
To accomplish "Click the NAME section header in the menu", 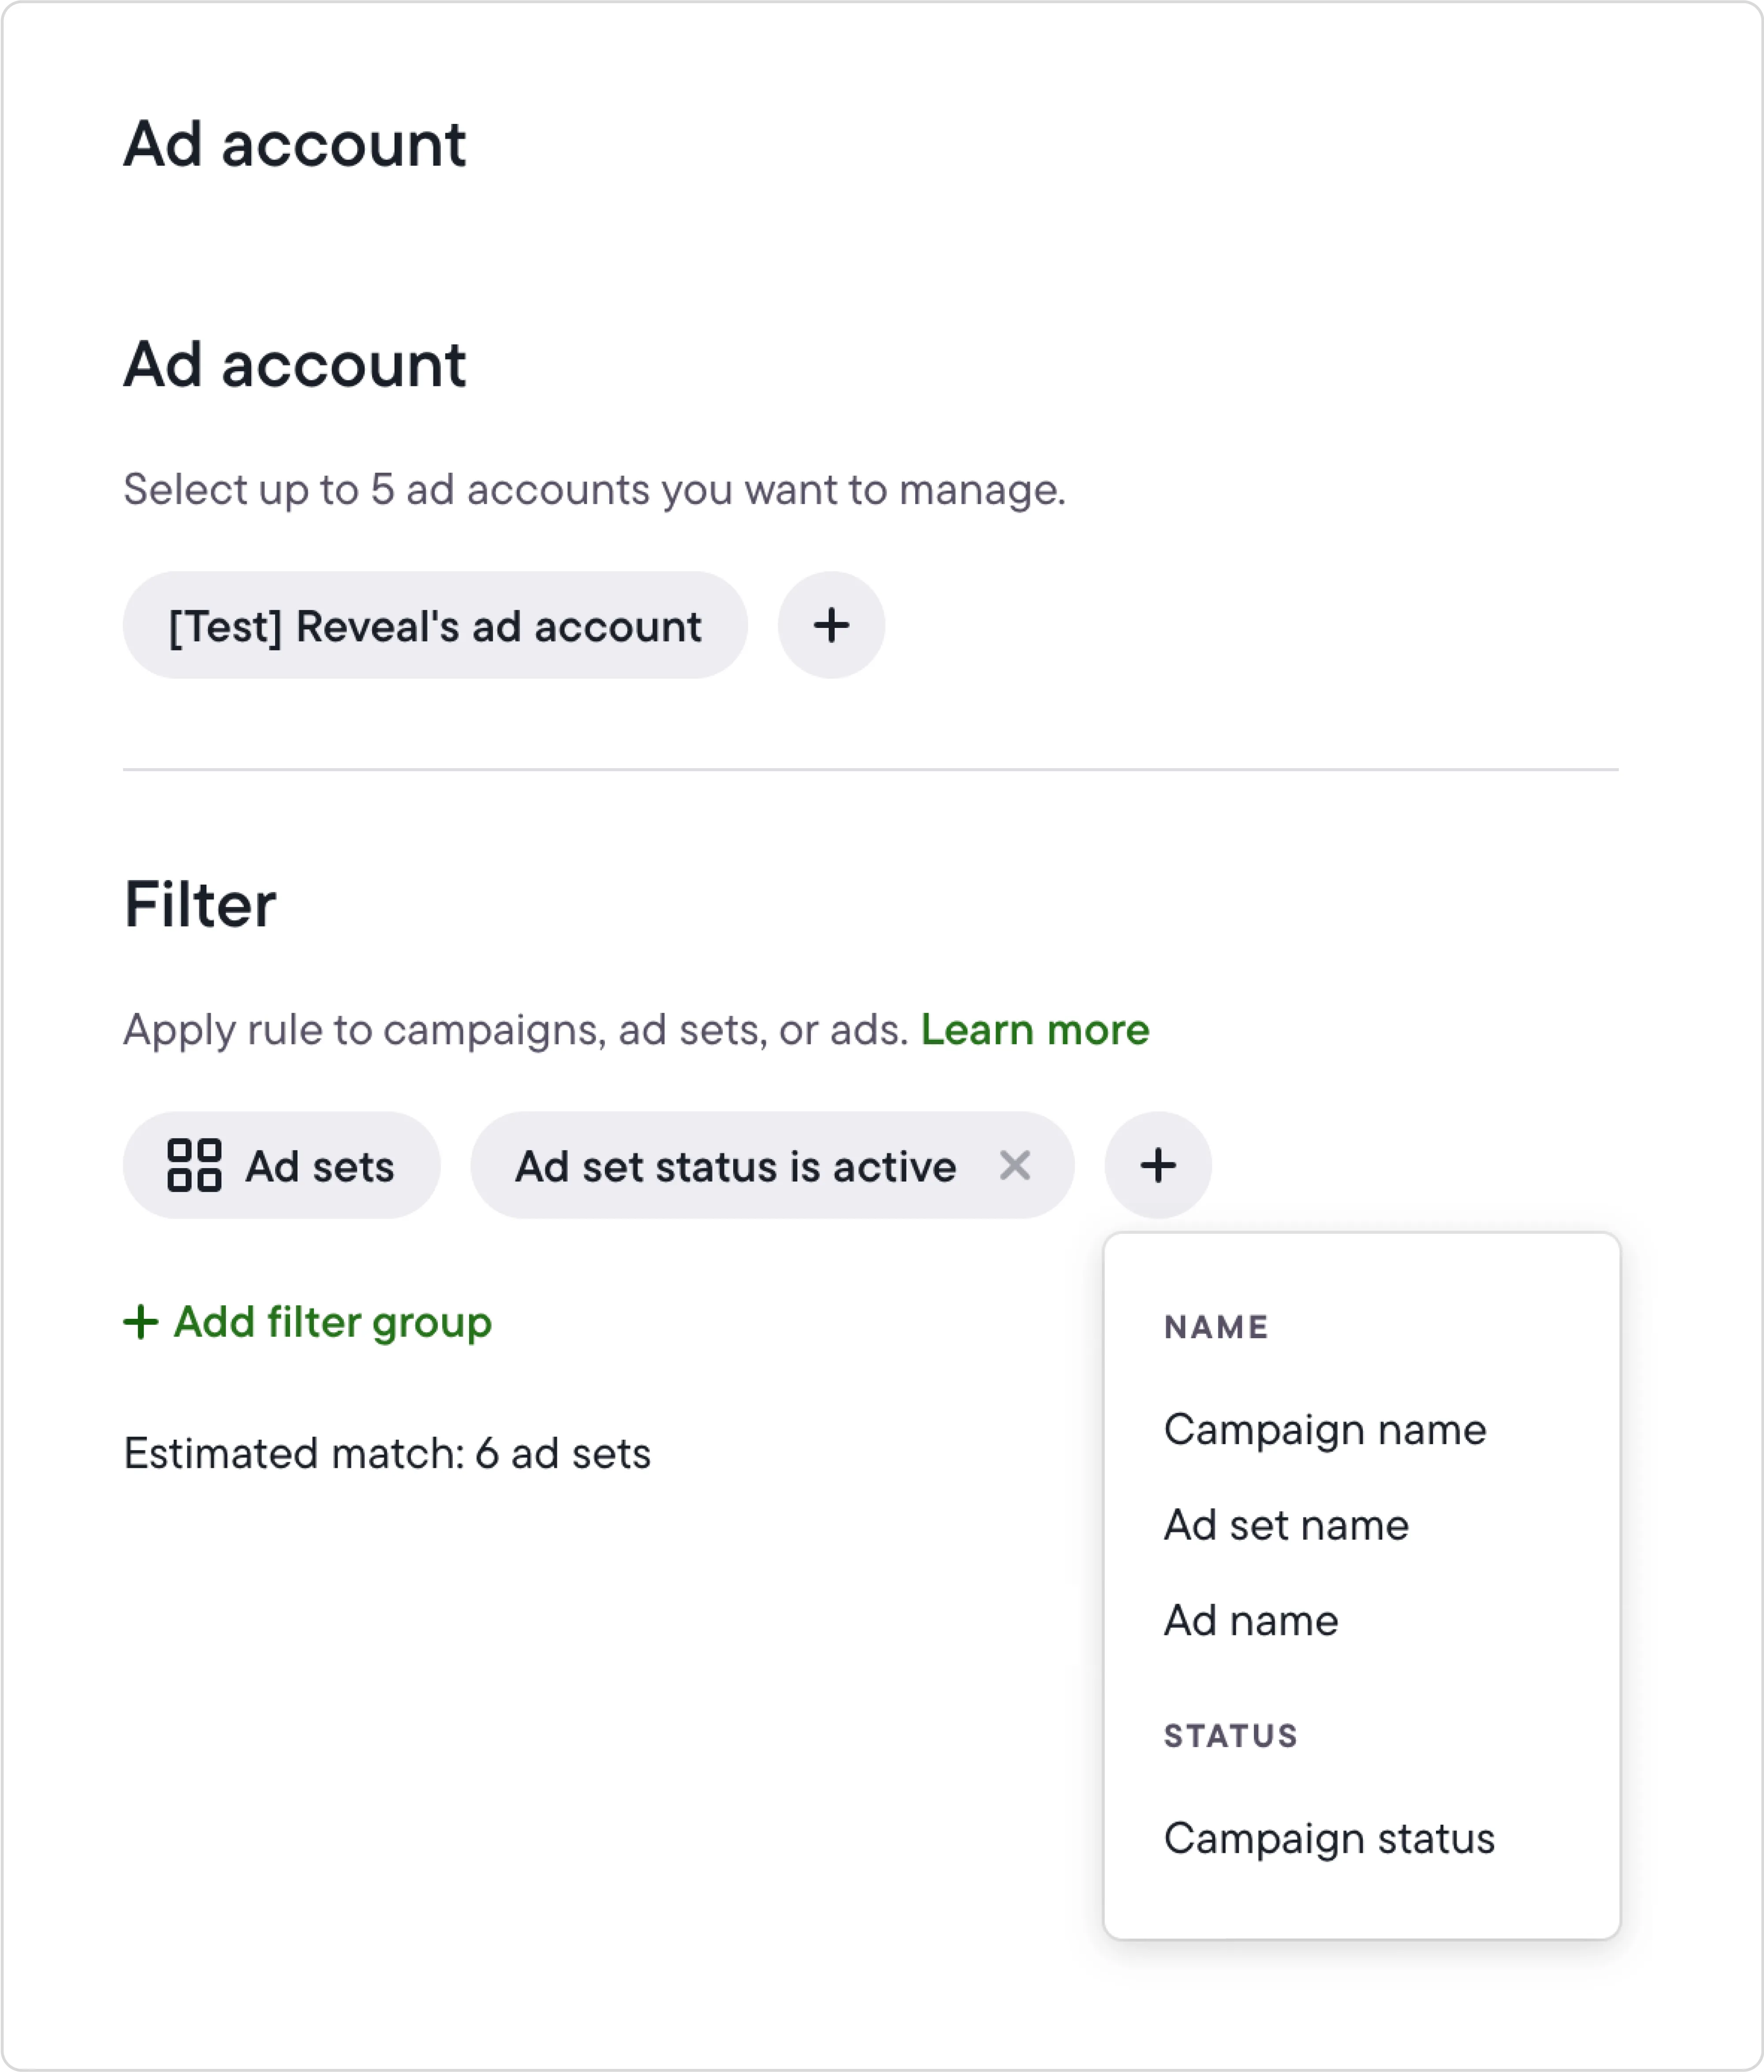I will point(1216,1327).
